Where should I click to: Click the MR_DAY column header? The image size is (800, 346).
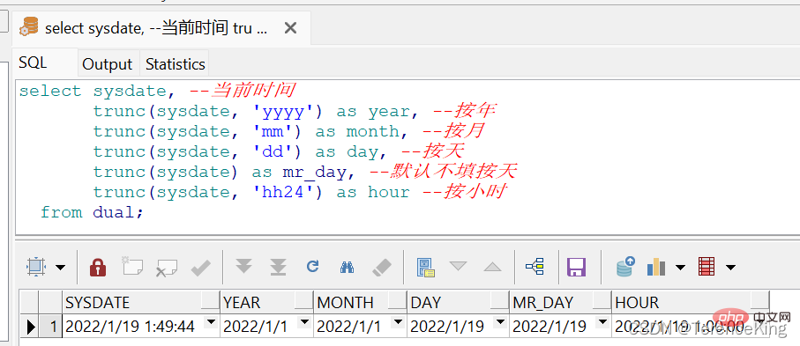[561, 302]
